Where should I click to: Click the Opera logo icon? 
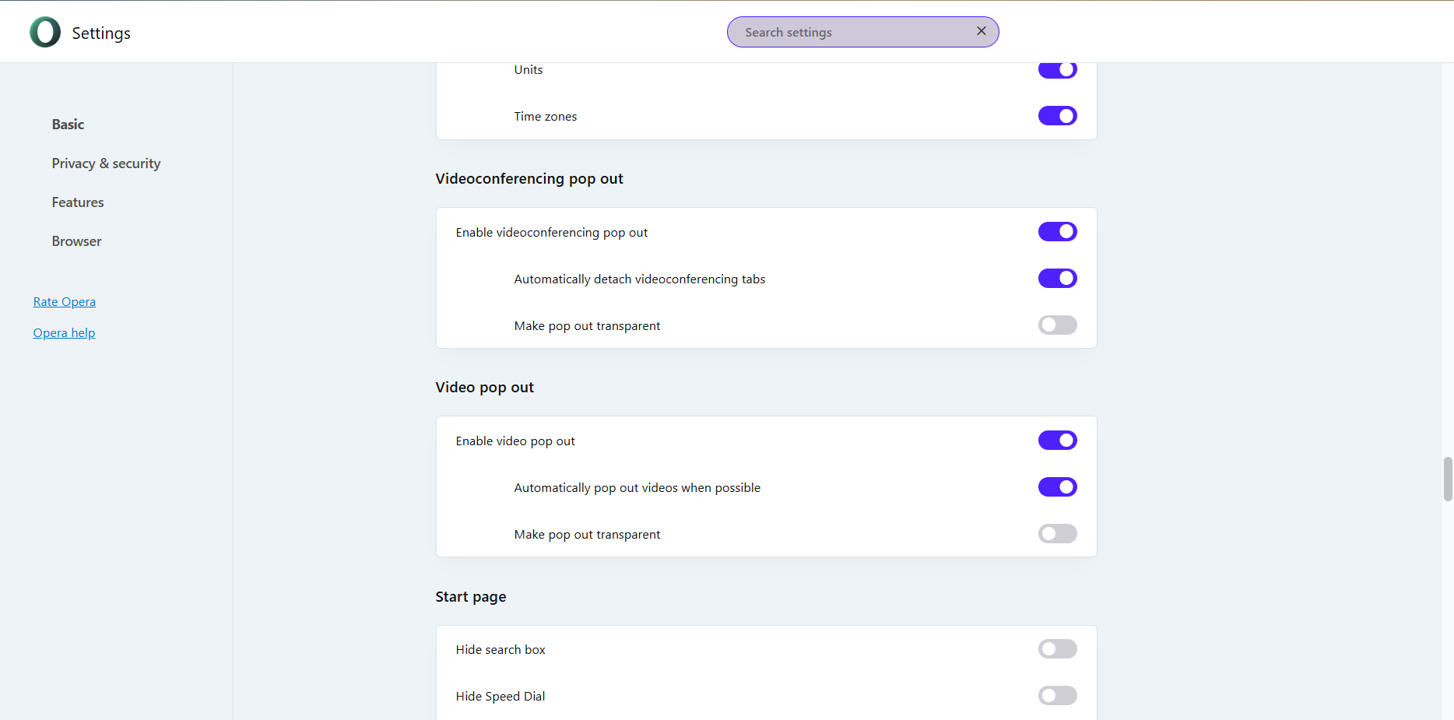45,33
